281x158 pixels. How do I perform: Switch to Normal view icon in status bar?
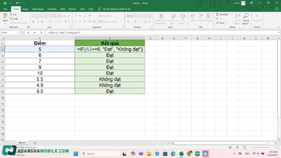click(230, 147)
